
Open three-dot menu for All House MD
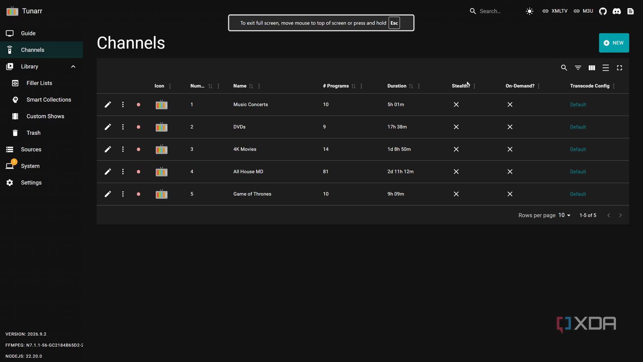123,172
